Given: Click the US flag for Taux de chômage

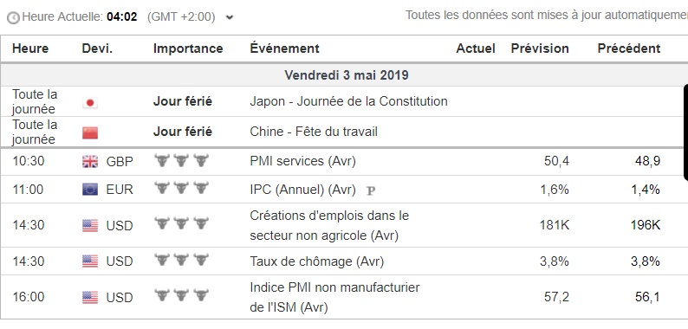Looking at the screenshot, I should coord(90,261).
